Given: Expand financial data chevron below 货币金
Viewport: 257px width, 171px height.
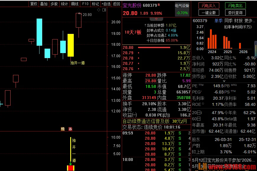Looking at the screenshot, I should 224,81.
